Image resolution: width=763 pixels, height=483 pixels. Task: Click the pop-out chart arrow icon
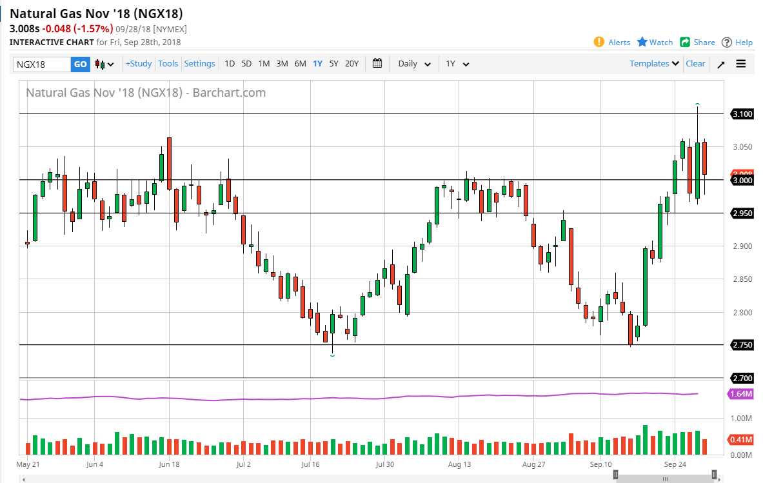pyautogui.click(x=721, y=64)
